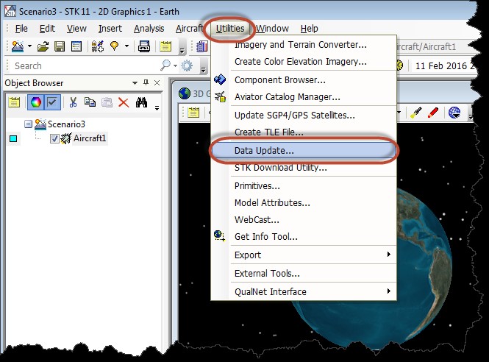Click the 3D Graphics window globe tab icon
Image resolution: width=489 pixels, height=362 pixels.
(185, 93)
